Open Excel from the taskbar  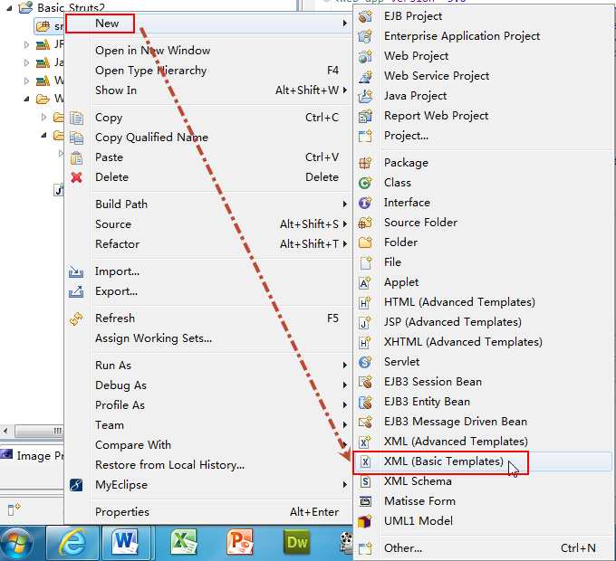(184, 543)
